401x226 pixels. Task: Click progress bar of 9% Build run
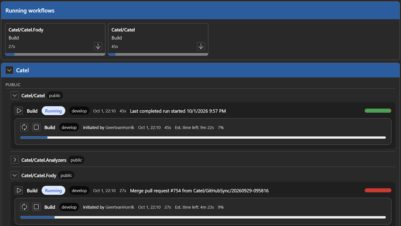coord(203,217)
